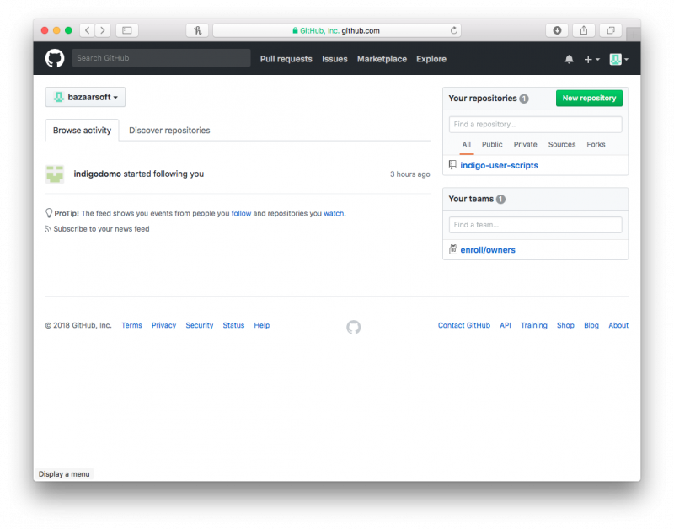The width and height of the screenshot is (674, 529).
Task: Click the New repository button
Action: point(589,98)
